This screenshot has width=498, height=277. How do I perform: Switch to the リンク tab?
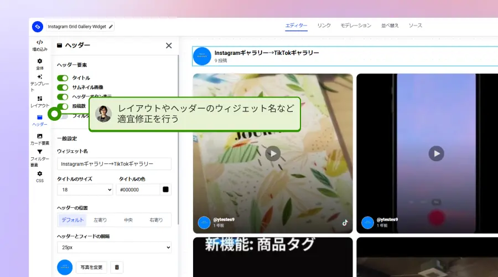324,25
